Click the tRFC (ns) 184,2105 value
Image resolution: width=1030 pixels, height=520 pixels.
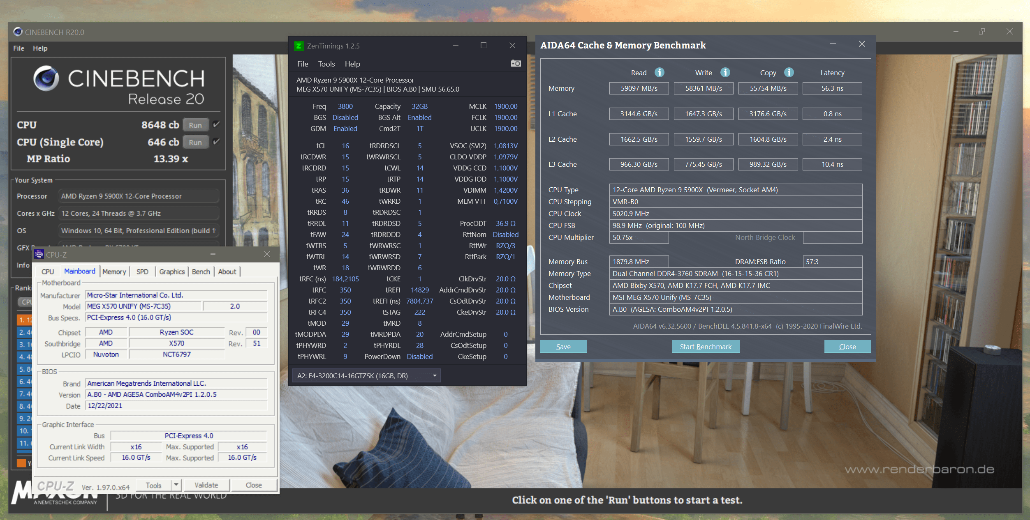pyautogui.click(x=345, y=279)
